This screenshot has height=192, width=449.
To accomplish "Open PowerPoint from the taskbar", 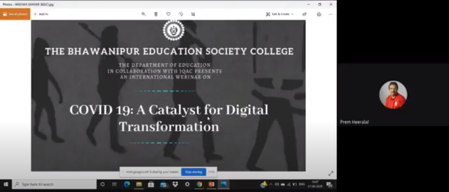I will pos(212,184).
